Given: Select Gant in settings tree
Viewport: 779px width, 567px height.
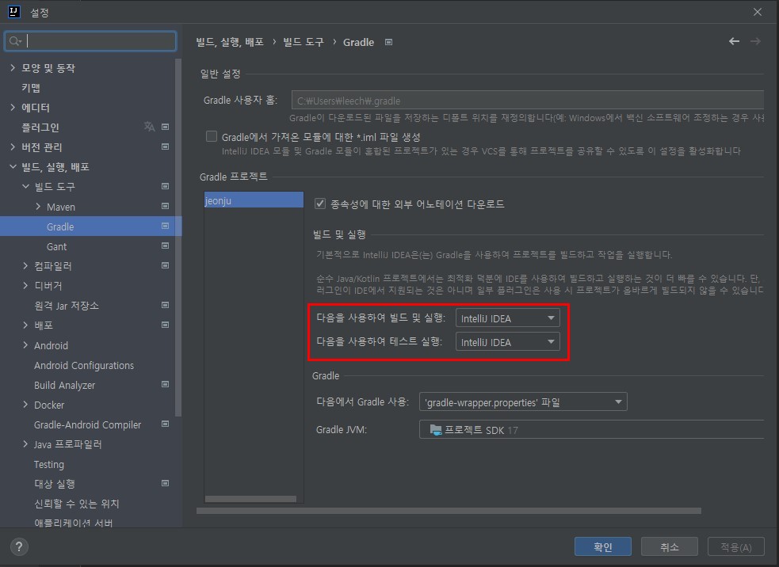Looking at the screenshot, I should tap(56, 247).
